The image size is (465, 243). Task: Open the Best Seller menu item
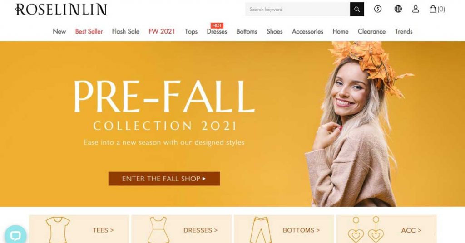(89, 31)
